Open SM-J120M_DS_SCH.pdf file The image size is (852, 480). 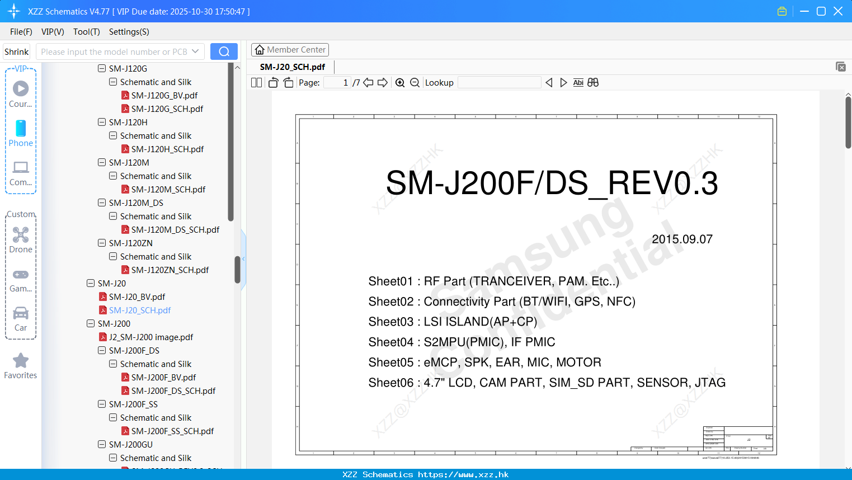175,229
